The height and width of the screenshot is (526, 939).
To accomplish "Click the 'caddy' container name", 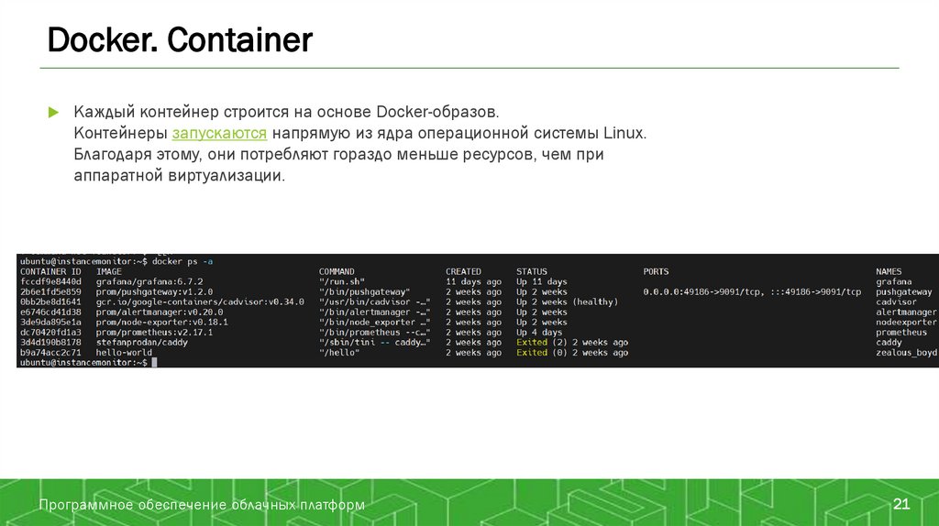I will pyautogui.click(x=889, y=343).
